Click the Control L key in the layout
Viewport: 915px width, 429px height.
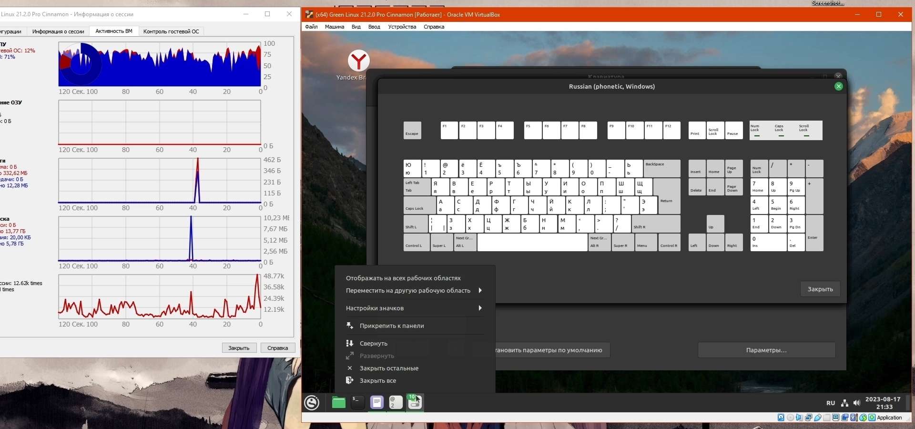[x=416, y=242]
